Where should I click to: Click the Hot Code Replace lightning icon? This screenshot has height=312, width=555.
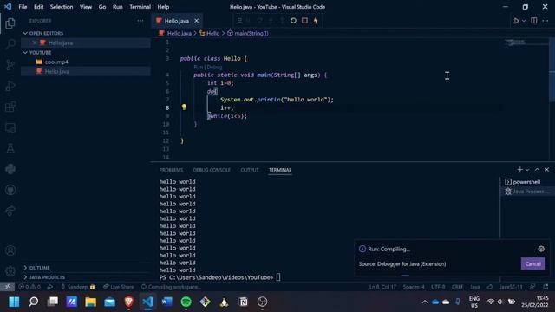click(x=316, y=21)
